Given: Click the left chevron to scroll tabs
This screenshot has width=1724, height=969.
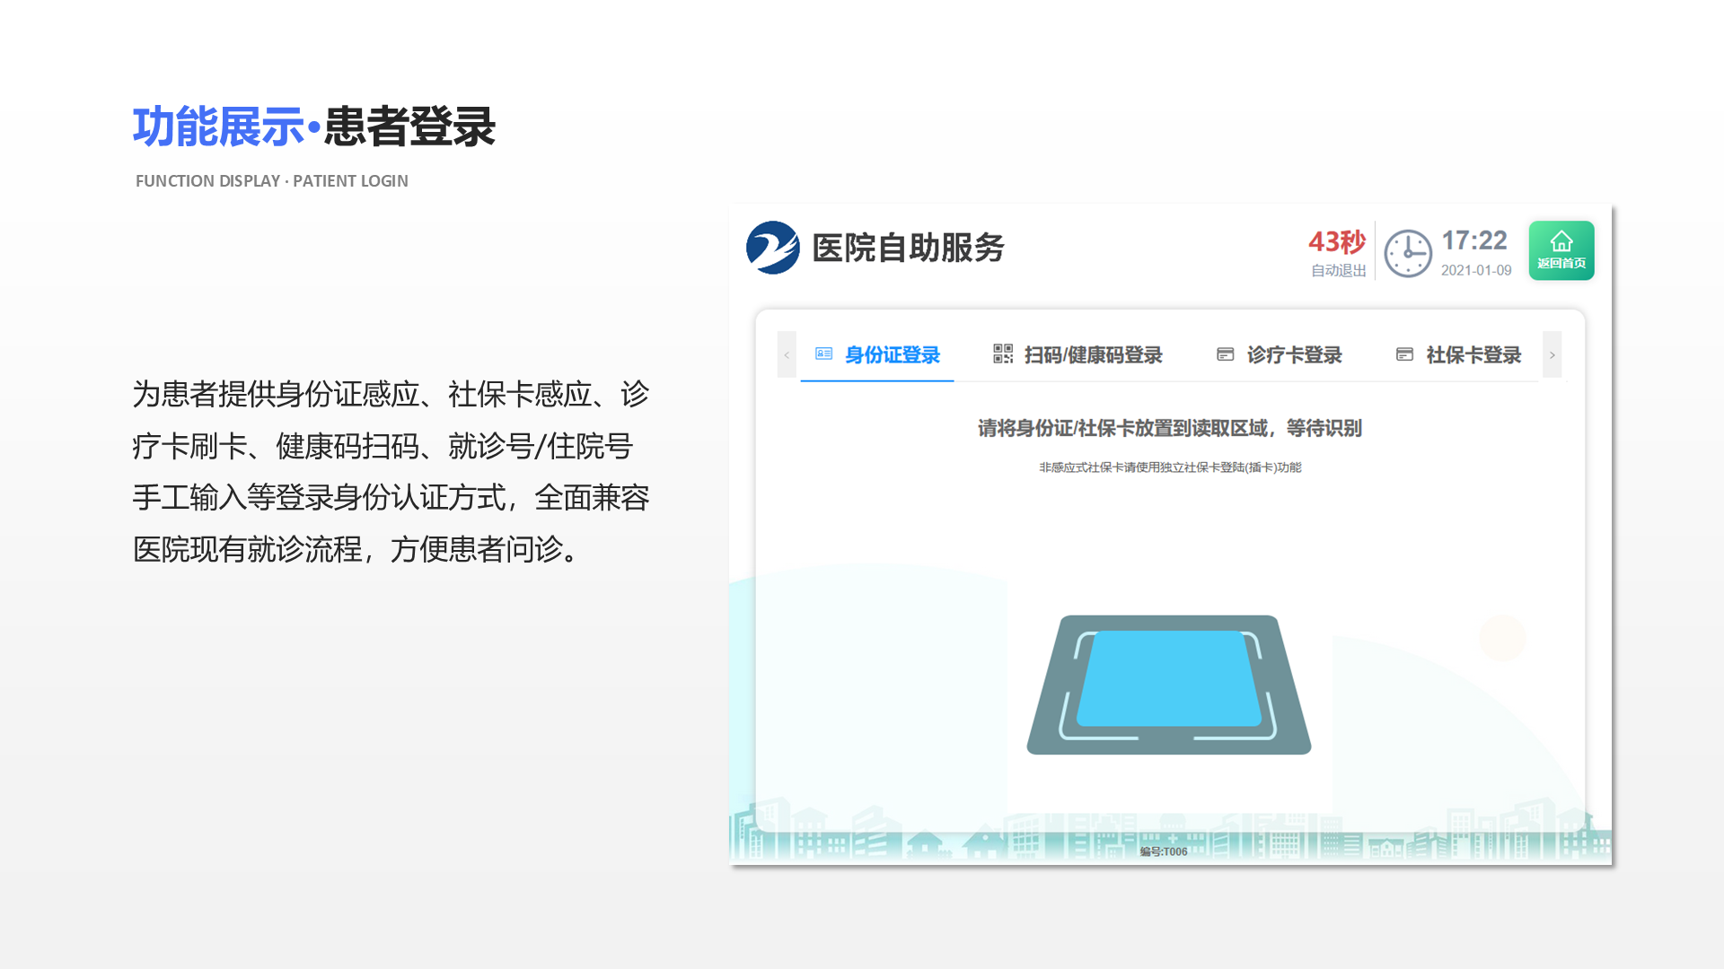Looking at the screenshot, I should [786, 354].
